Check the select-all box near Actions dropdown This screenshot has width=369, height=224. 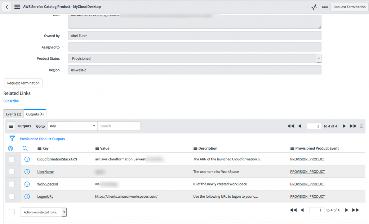tap(12, 212)
